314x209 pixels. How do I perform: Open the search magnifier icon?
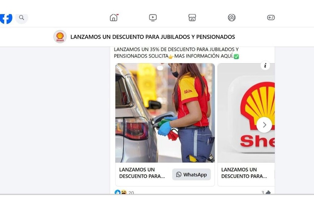point(22,18)
